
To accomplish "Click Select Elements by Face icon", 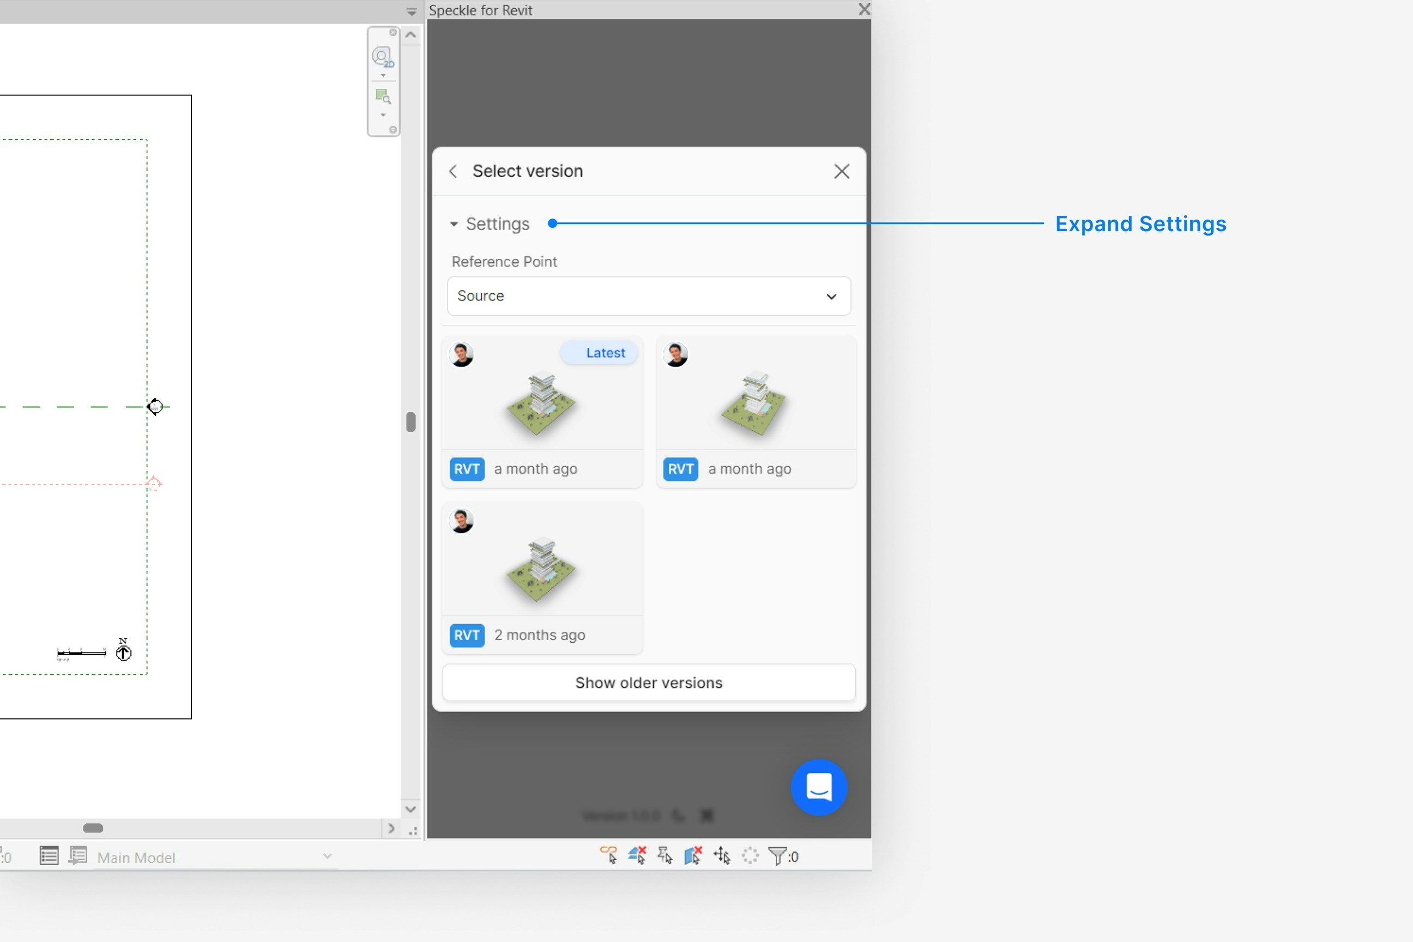I will point(693,855).
